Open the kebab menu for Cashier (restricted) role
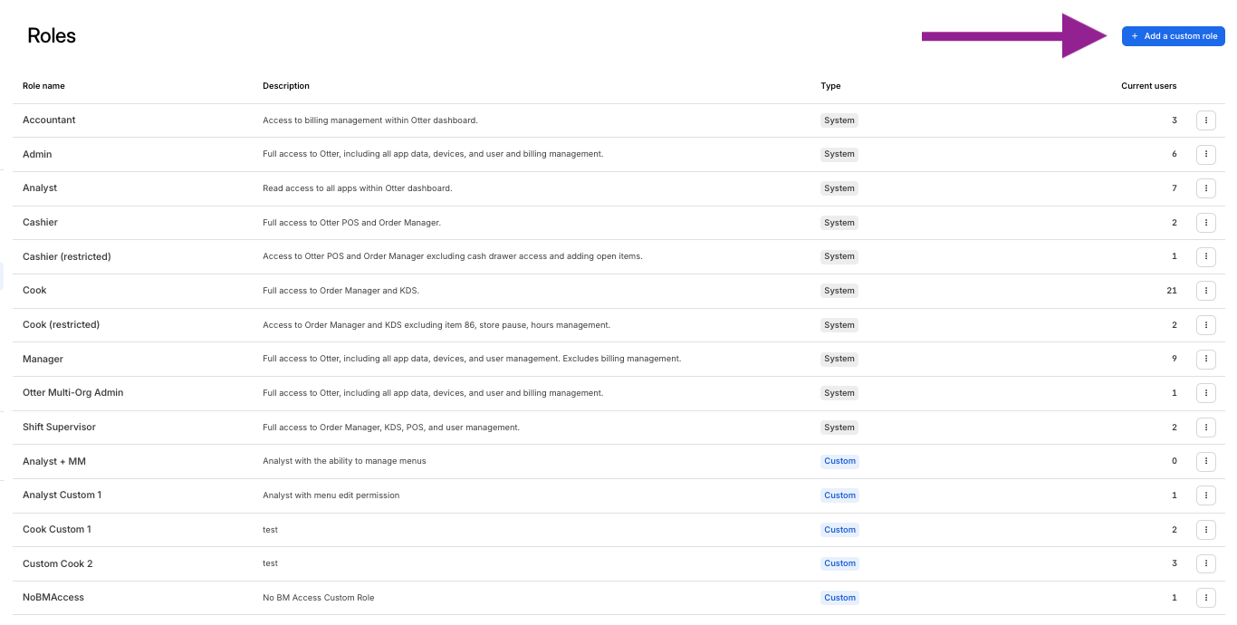This screenshot has height=625, width=1237. pos(1205,257)
